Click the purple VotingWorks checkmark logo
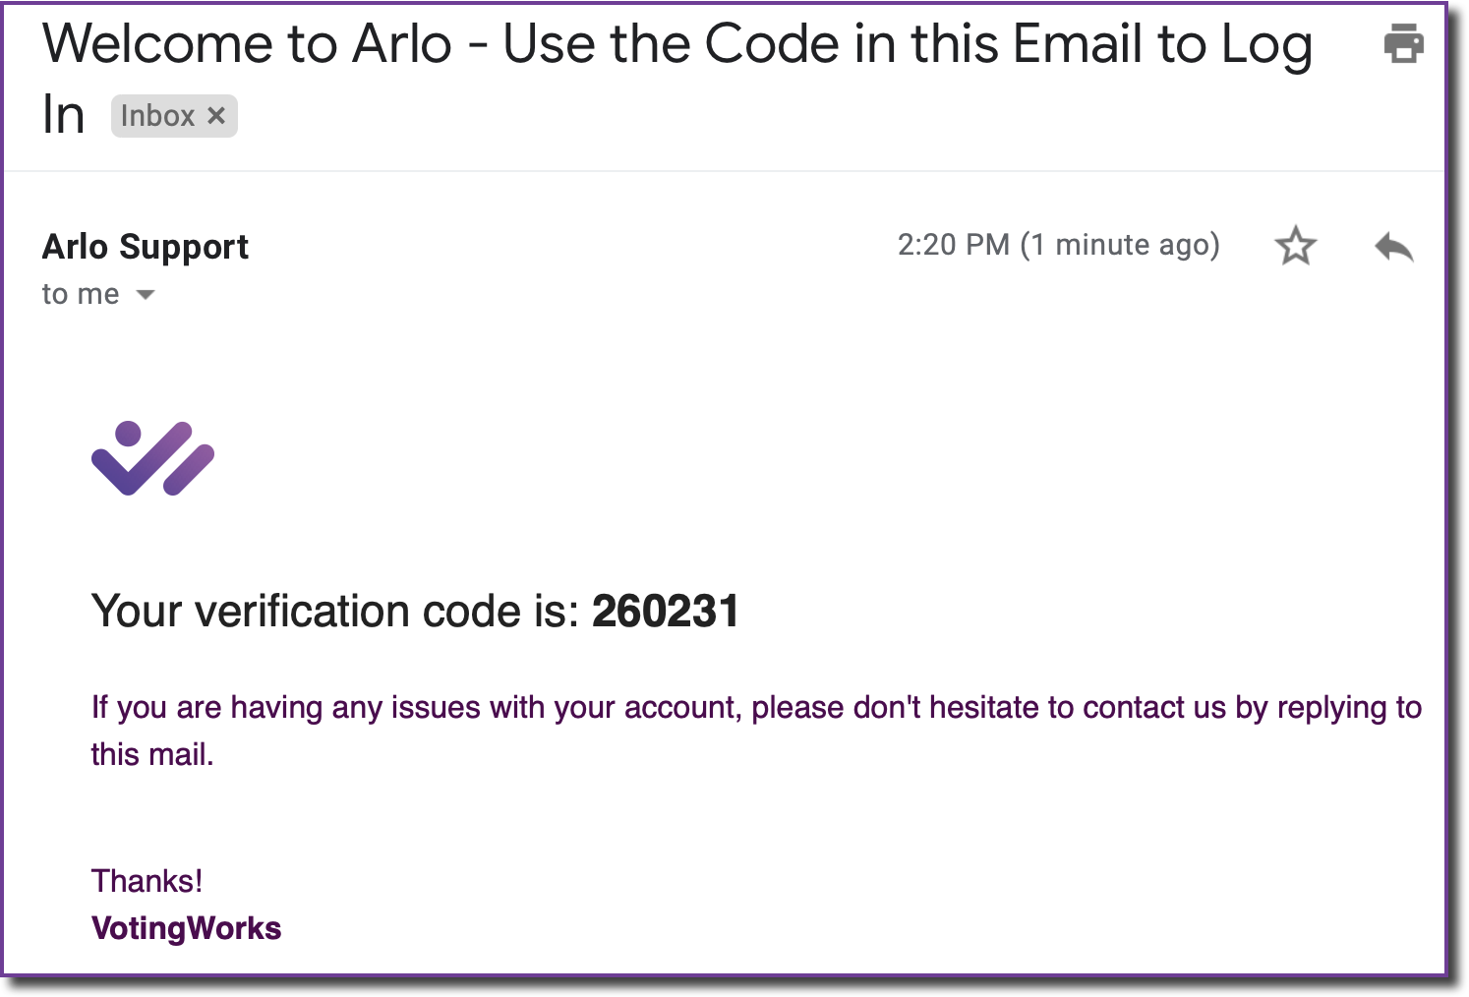This screenshot has width=1469, height=997. pos(152,458)
